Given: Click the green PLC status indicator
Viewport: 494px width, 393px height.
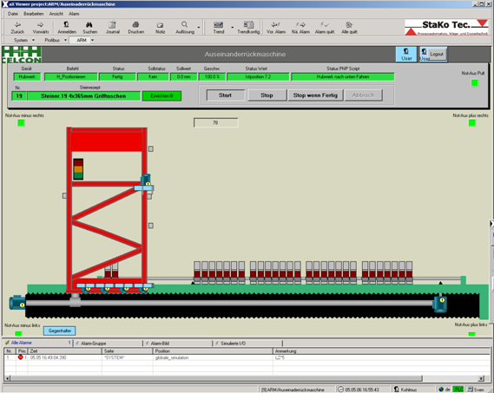Looking at the screenshot, I should point(458,390).
